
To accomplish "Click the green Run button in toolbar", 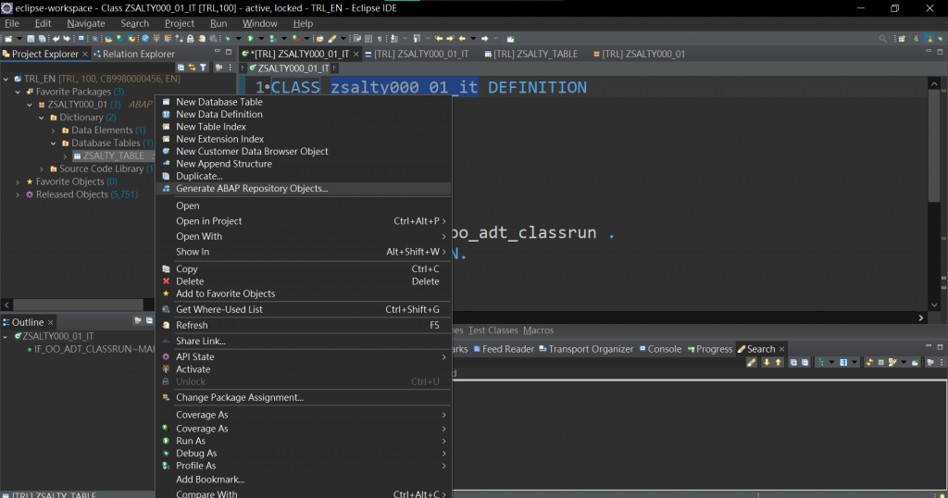I will point(250,39).
